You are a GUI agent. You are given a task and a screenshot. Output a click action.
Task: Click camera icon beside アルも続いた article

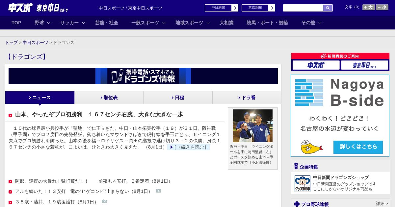pos(159,191)
